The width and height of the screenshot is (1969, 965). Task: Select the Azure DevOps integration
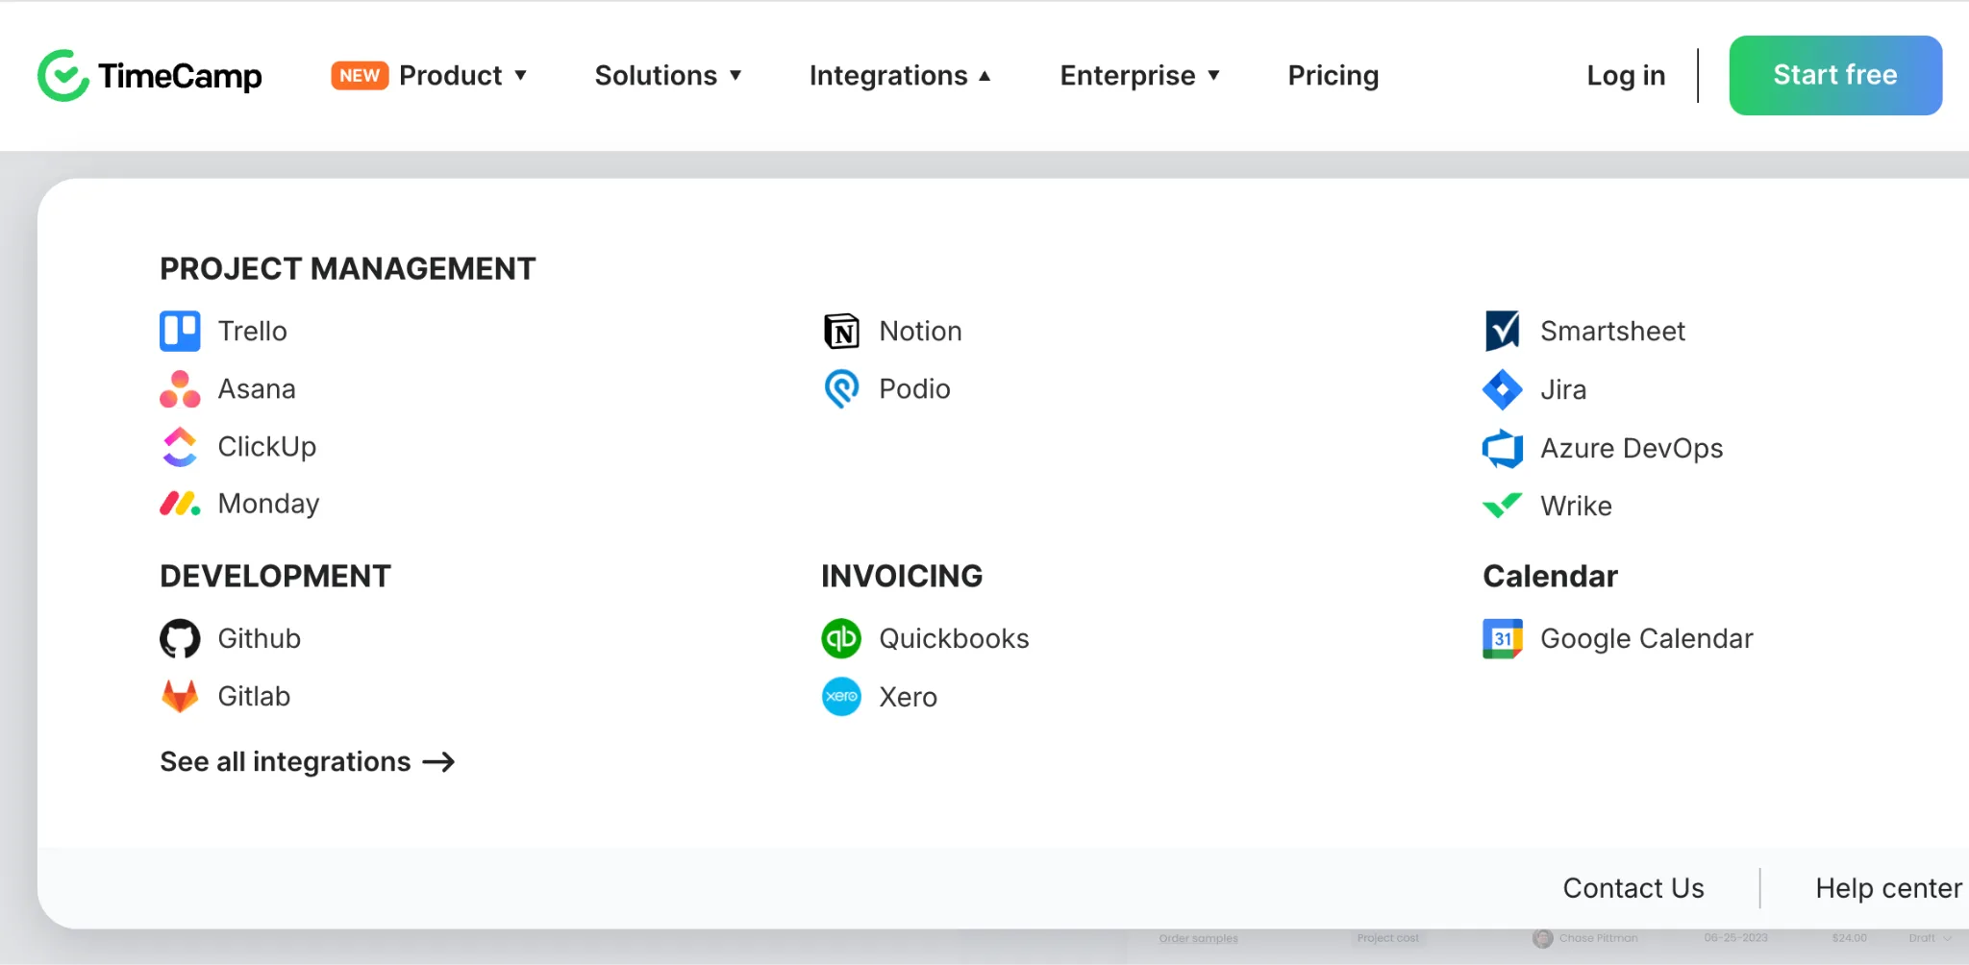tap(1632, 449)
